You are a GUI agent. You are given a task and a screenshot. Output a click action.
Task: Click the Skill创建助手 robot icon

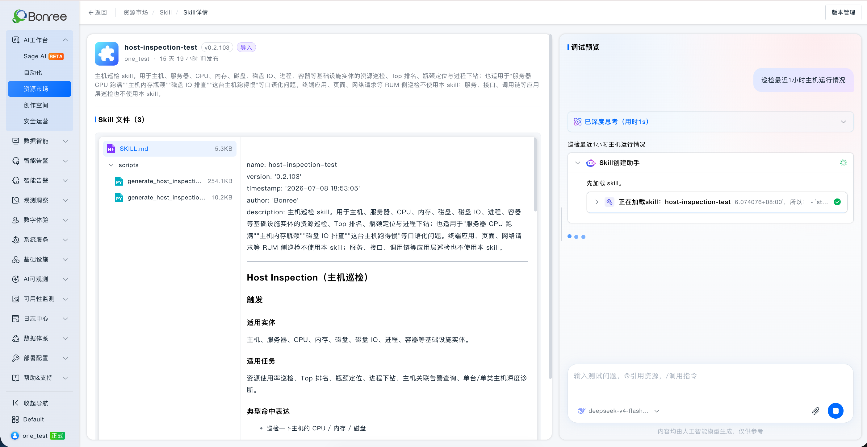point(590,163)
